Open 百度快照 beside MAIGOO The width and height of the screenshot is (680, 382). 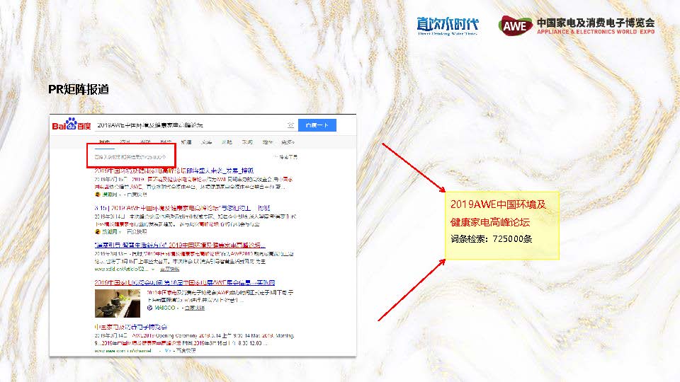point(194,308)
